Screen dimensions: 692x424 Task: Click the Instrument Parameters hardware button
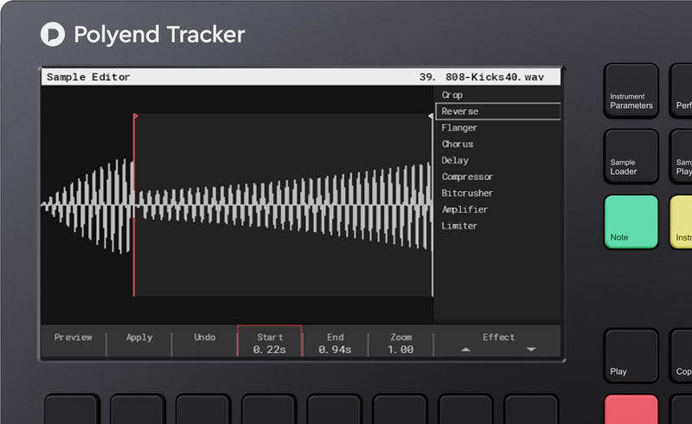tap(631, 91)
